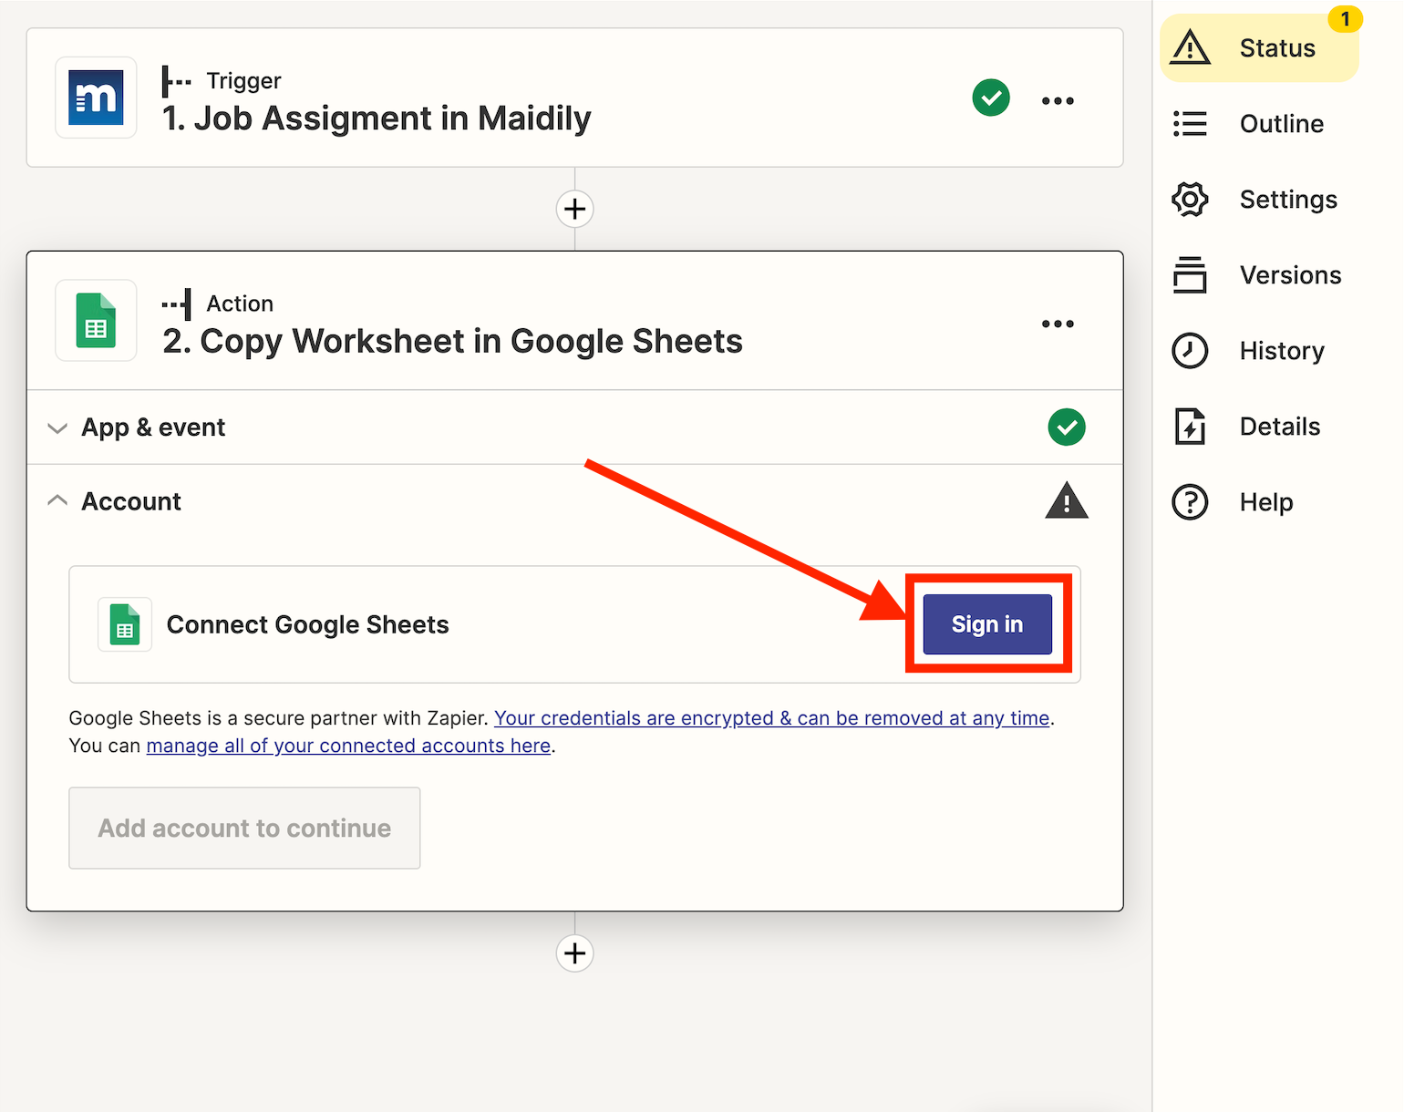
Task: Click the Settings gear icon
Action: [1191, 199]
